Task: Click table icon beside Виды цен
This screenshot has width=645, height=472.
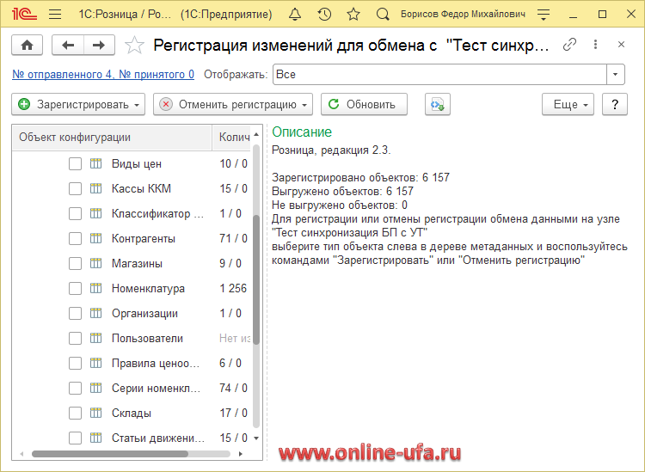Action: click(x=95, y=163)
